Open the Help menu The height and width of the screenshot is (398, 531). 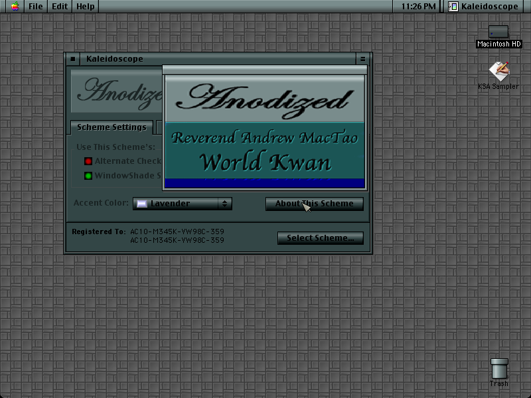click(x=86, y=6)
